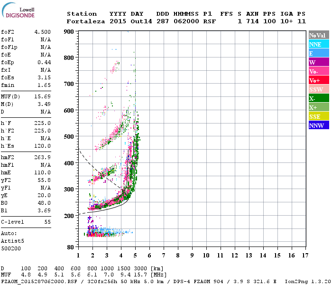Click the Lowell Digisonde logo
Image resolution: width=332 pixels, height=285 pixels.
coord(18,10)
